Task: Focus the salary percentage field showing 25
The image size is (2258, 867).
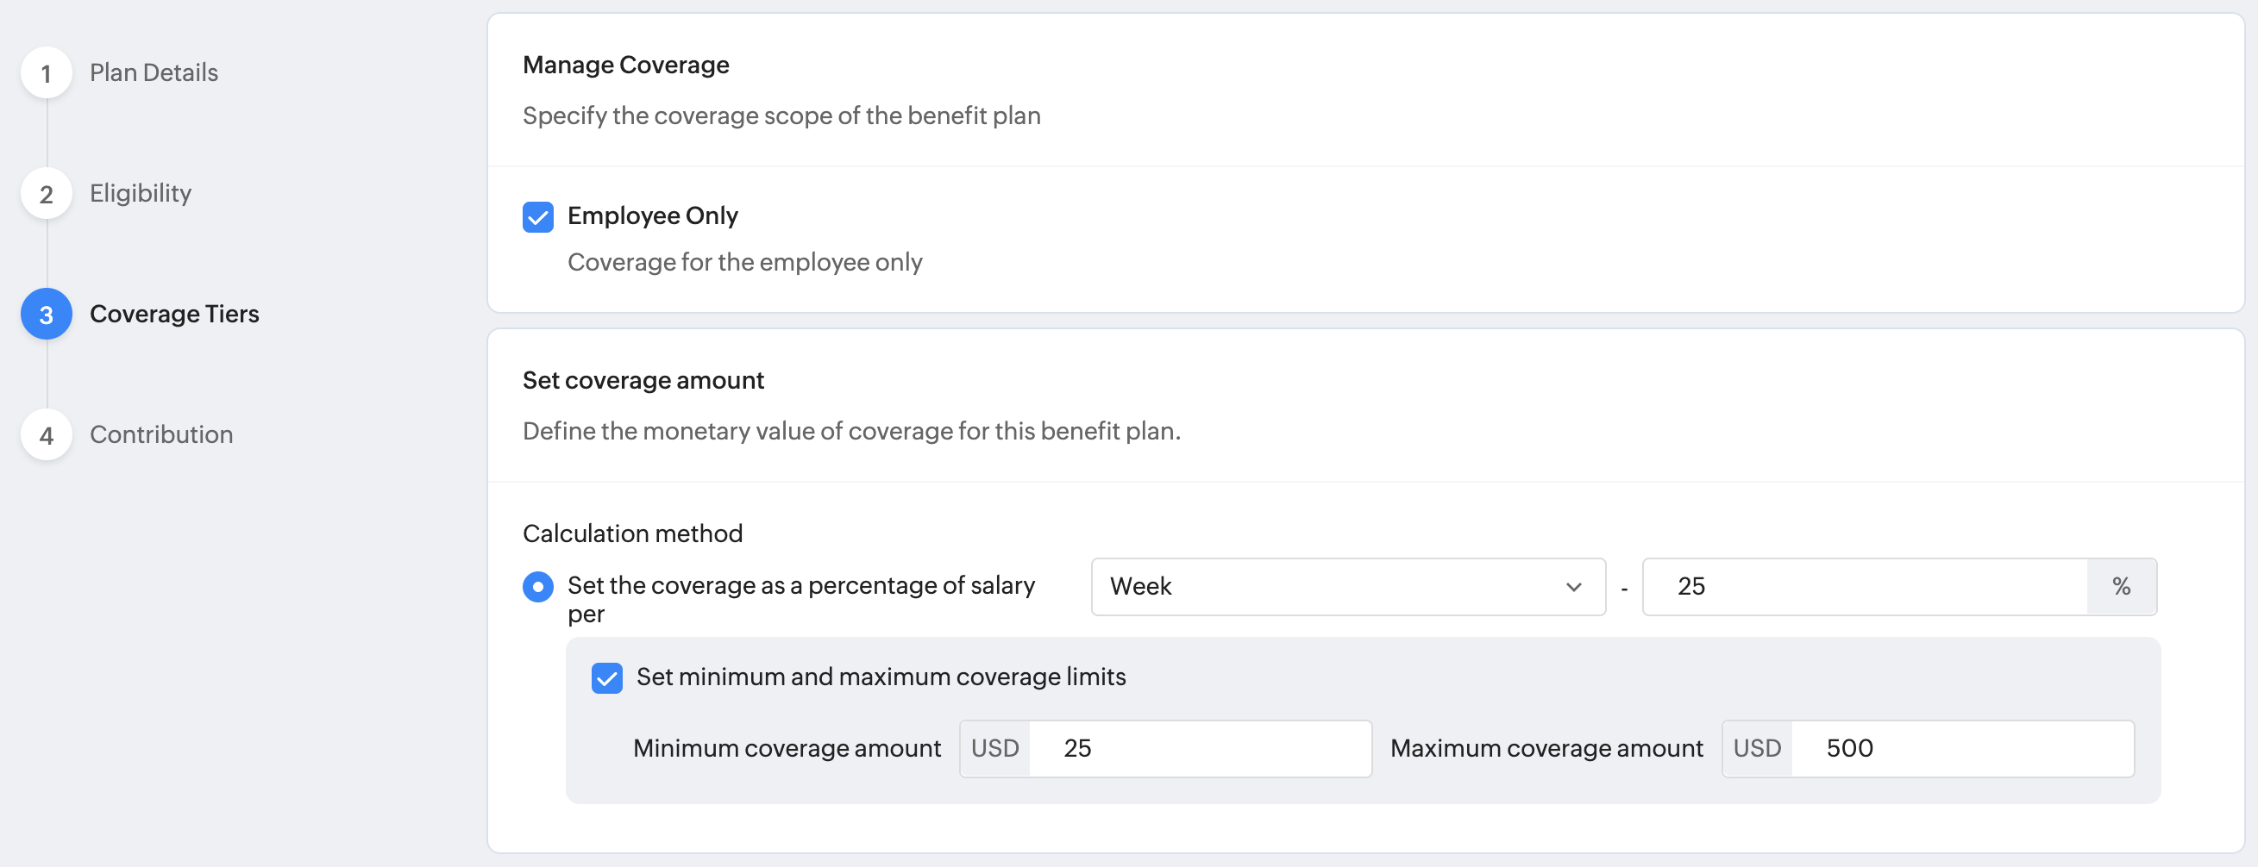Action: pyautogui.click(x=1866, y=587)
